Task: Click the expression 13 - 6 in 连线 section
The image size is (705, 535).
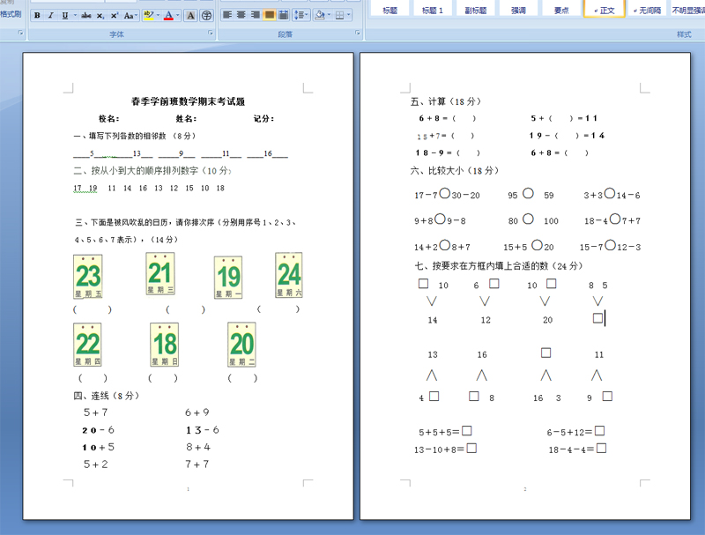Action: click(x=203, y=430)
